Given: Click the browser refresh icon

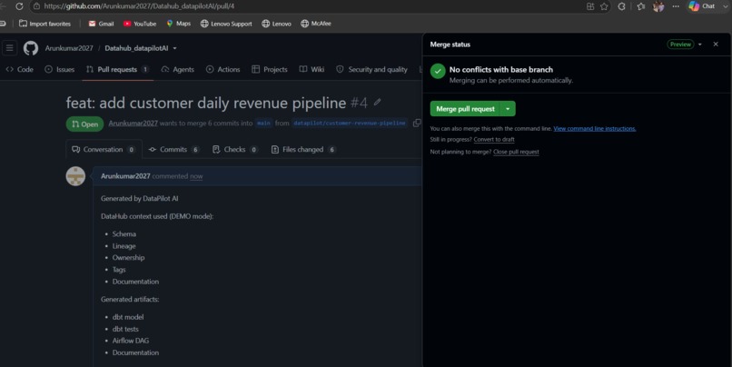Looking at the screenshot, I should point(19,6).
